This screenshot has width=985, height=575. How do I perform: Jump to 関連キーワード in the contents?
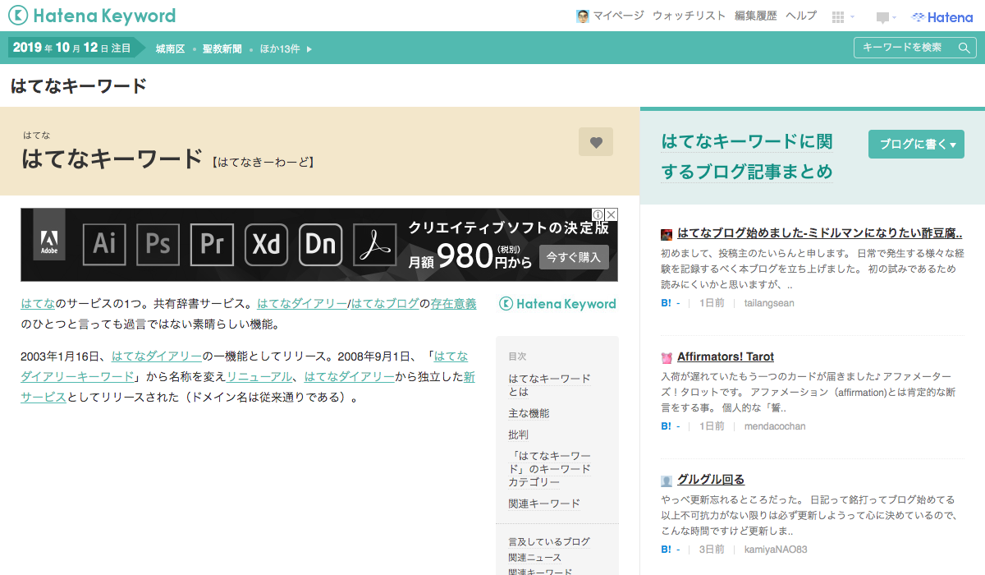(544, 504)
